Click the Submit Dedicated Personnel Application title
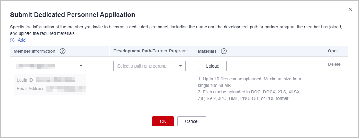The height and width of the screenshot is (138, 359). pos(73,15)
